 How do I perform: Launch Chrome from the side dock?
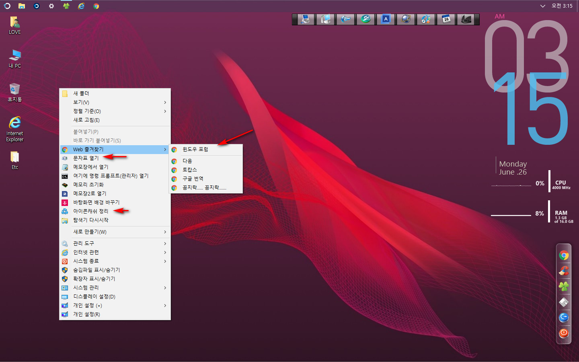coord(564,255)
